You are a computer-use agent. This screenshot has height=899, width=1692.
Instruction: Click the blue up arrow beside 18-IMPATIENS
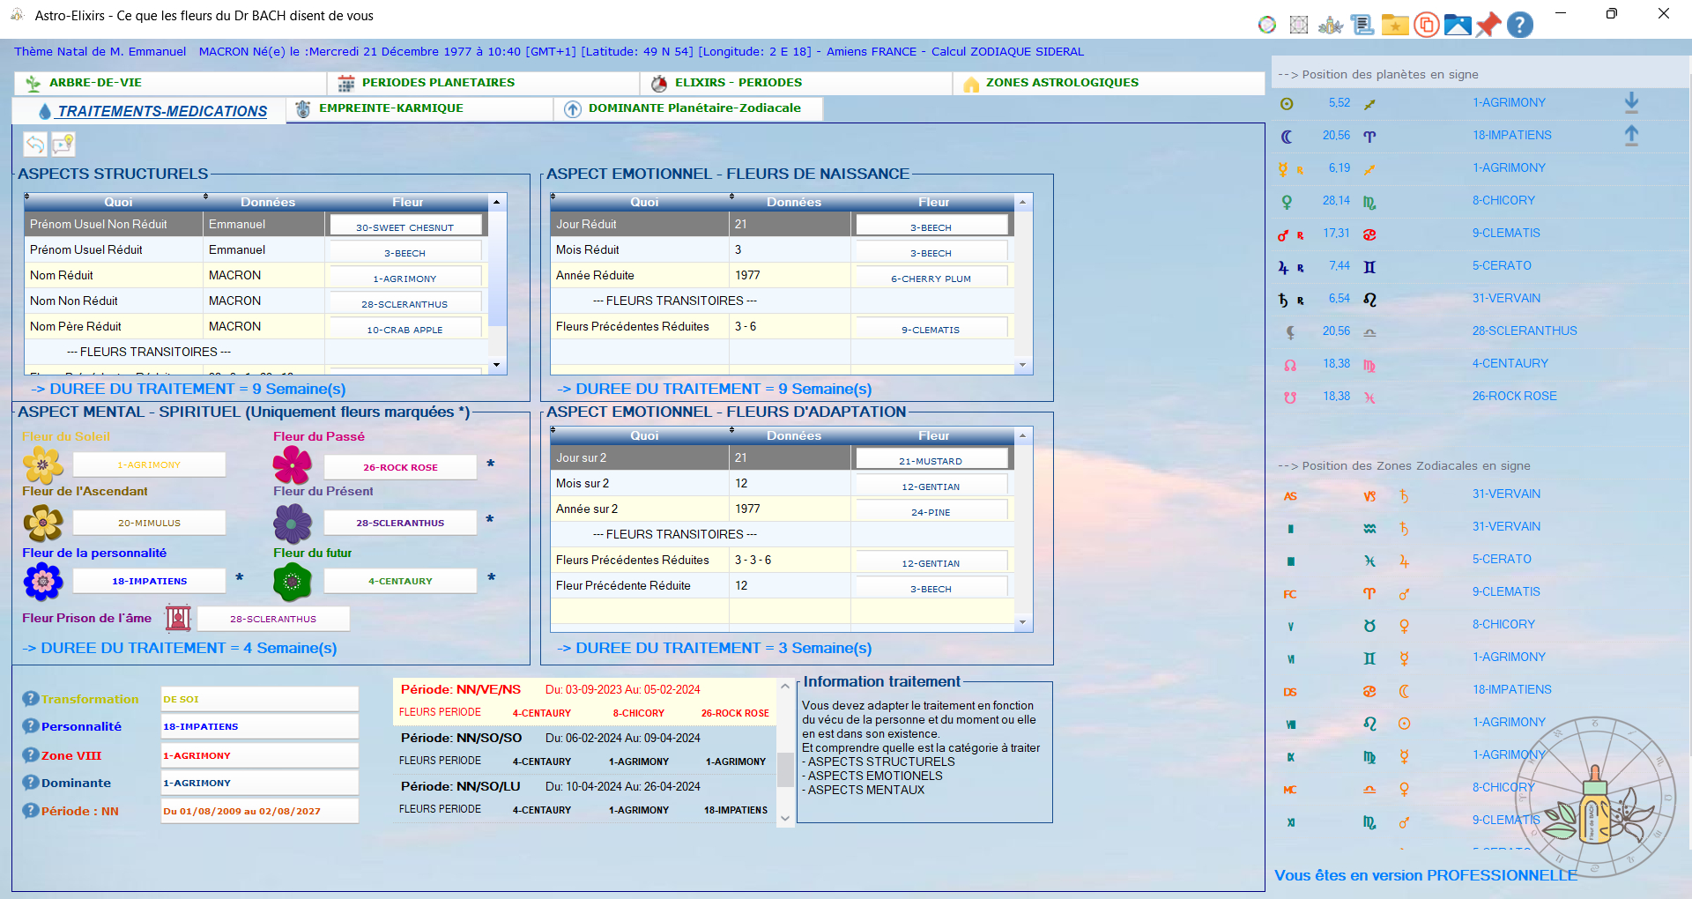tap(1631, 135)
